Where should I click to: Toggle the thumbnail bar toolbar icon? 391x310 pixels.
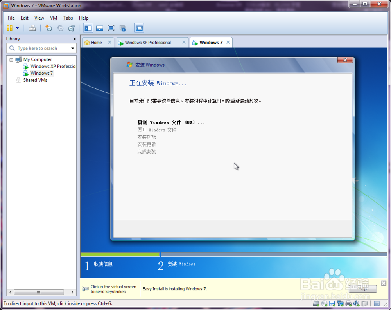(x=99, y=28)
